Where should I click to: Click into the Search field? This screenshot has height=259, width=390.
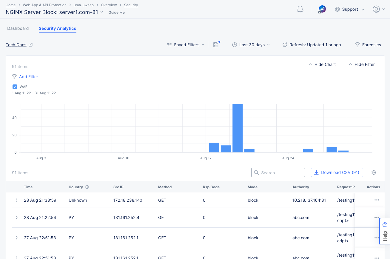click(278, 172)
